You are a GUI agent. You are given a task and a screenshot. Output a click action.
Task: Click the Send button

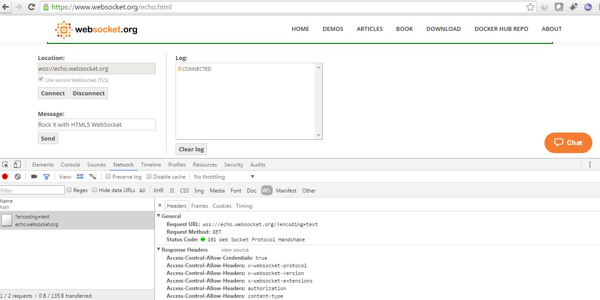(x=48, y=138)
